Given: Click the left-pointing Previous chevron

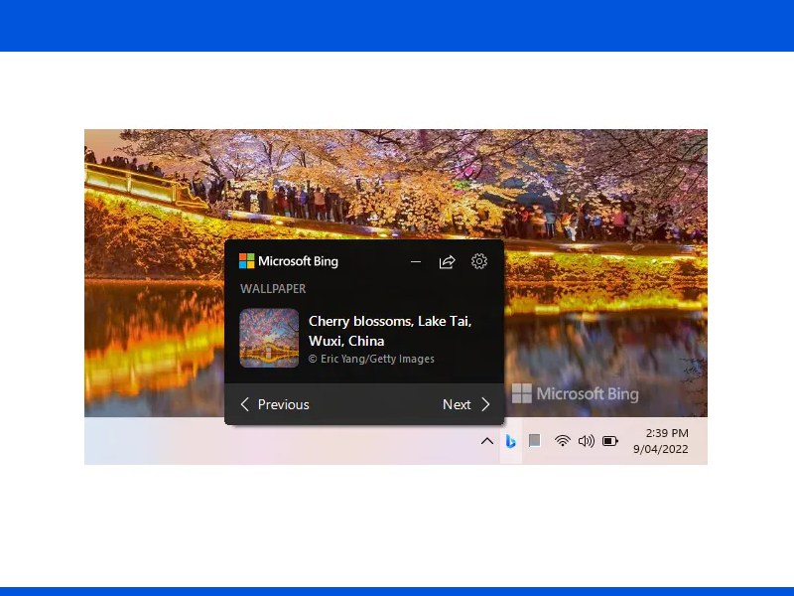Looking at the screenshot, I should [245, 404].
